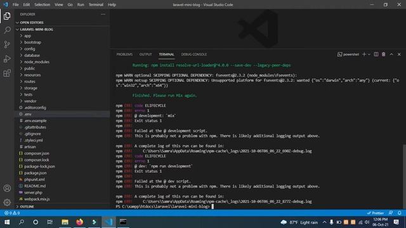Open File Explorer from taskbar
The width and height of the screenshot is (406, 228).
[x=65, y=222]
